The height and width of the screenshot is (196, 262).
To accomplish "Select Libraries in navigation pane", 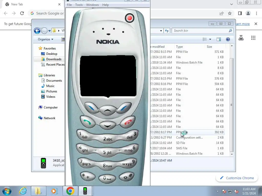I will pyautogui.click(x=49, y=75).
